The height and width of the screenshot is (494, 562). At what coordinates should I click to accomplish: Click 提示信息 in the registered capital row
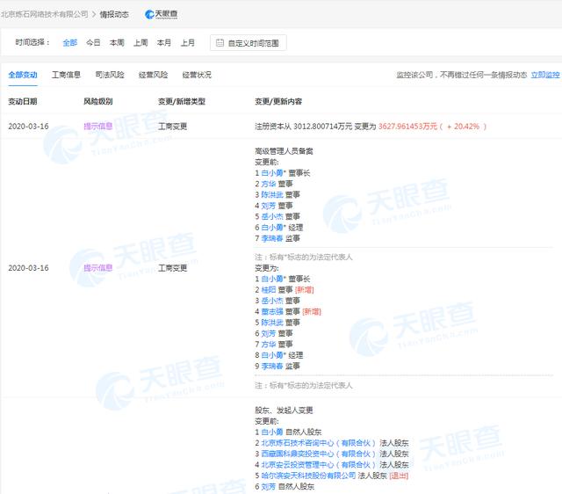pyautogui.click(x=97, y=127)
